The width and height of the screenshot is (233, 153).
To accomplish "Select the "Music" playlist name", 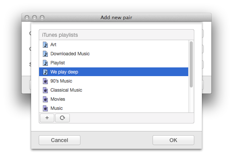I will [57, 108].
